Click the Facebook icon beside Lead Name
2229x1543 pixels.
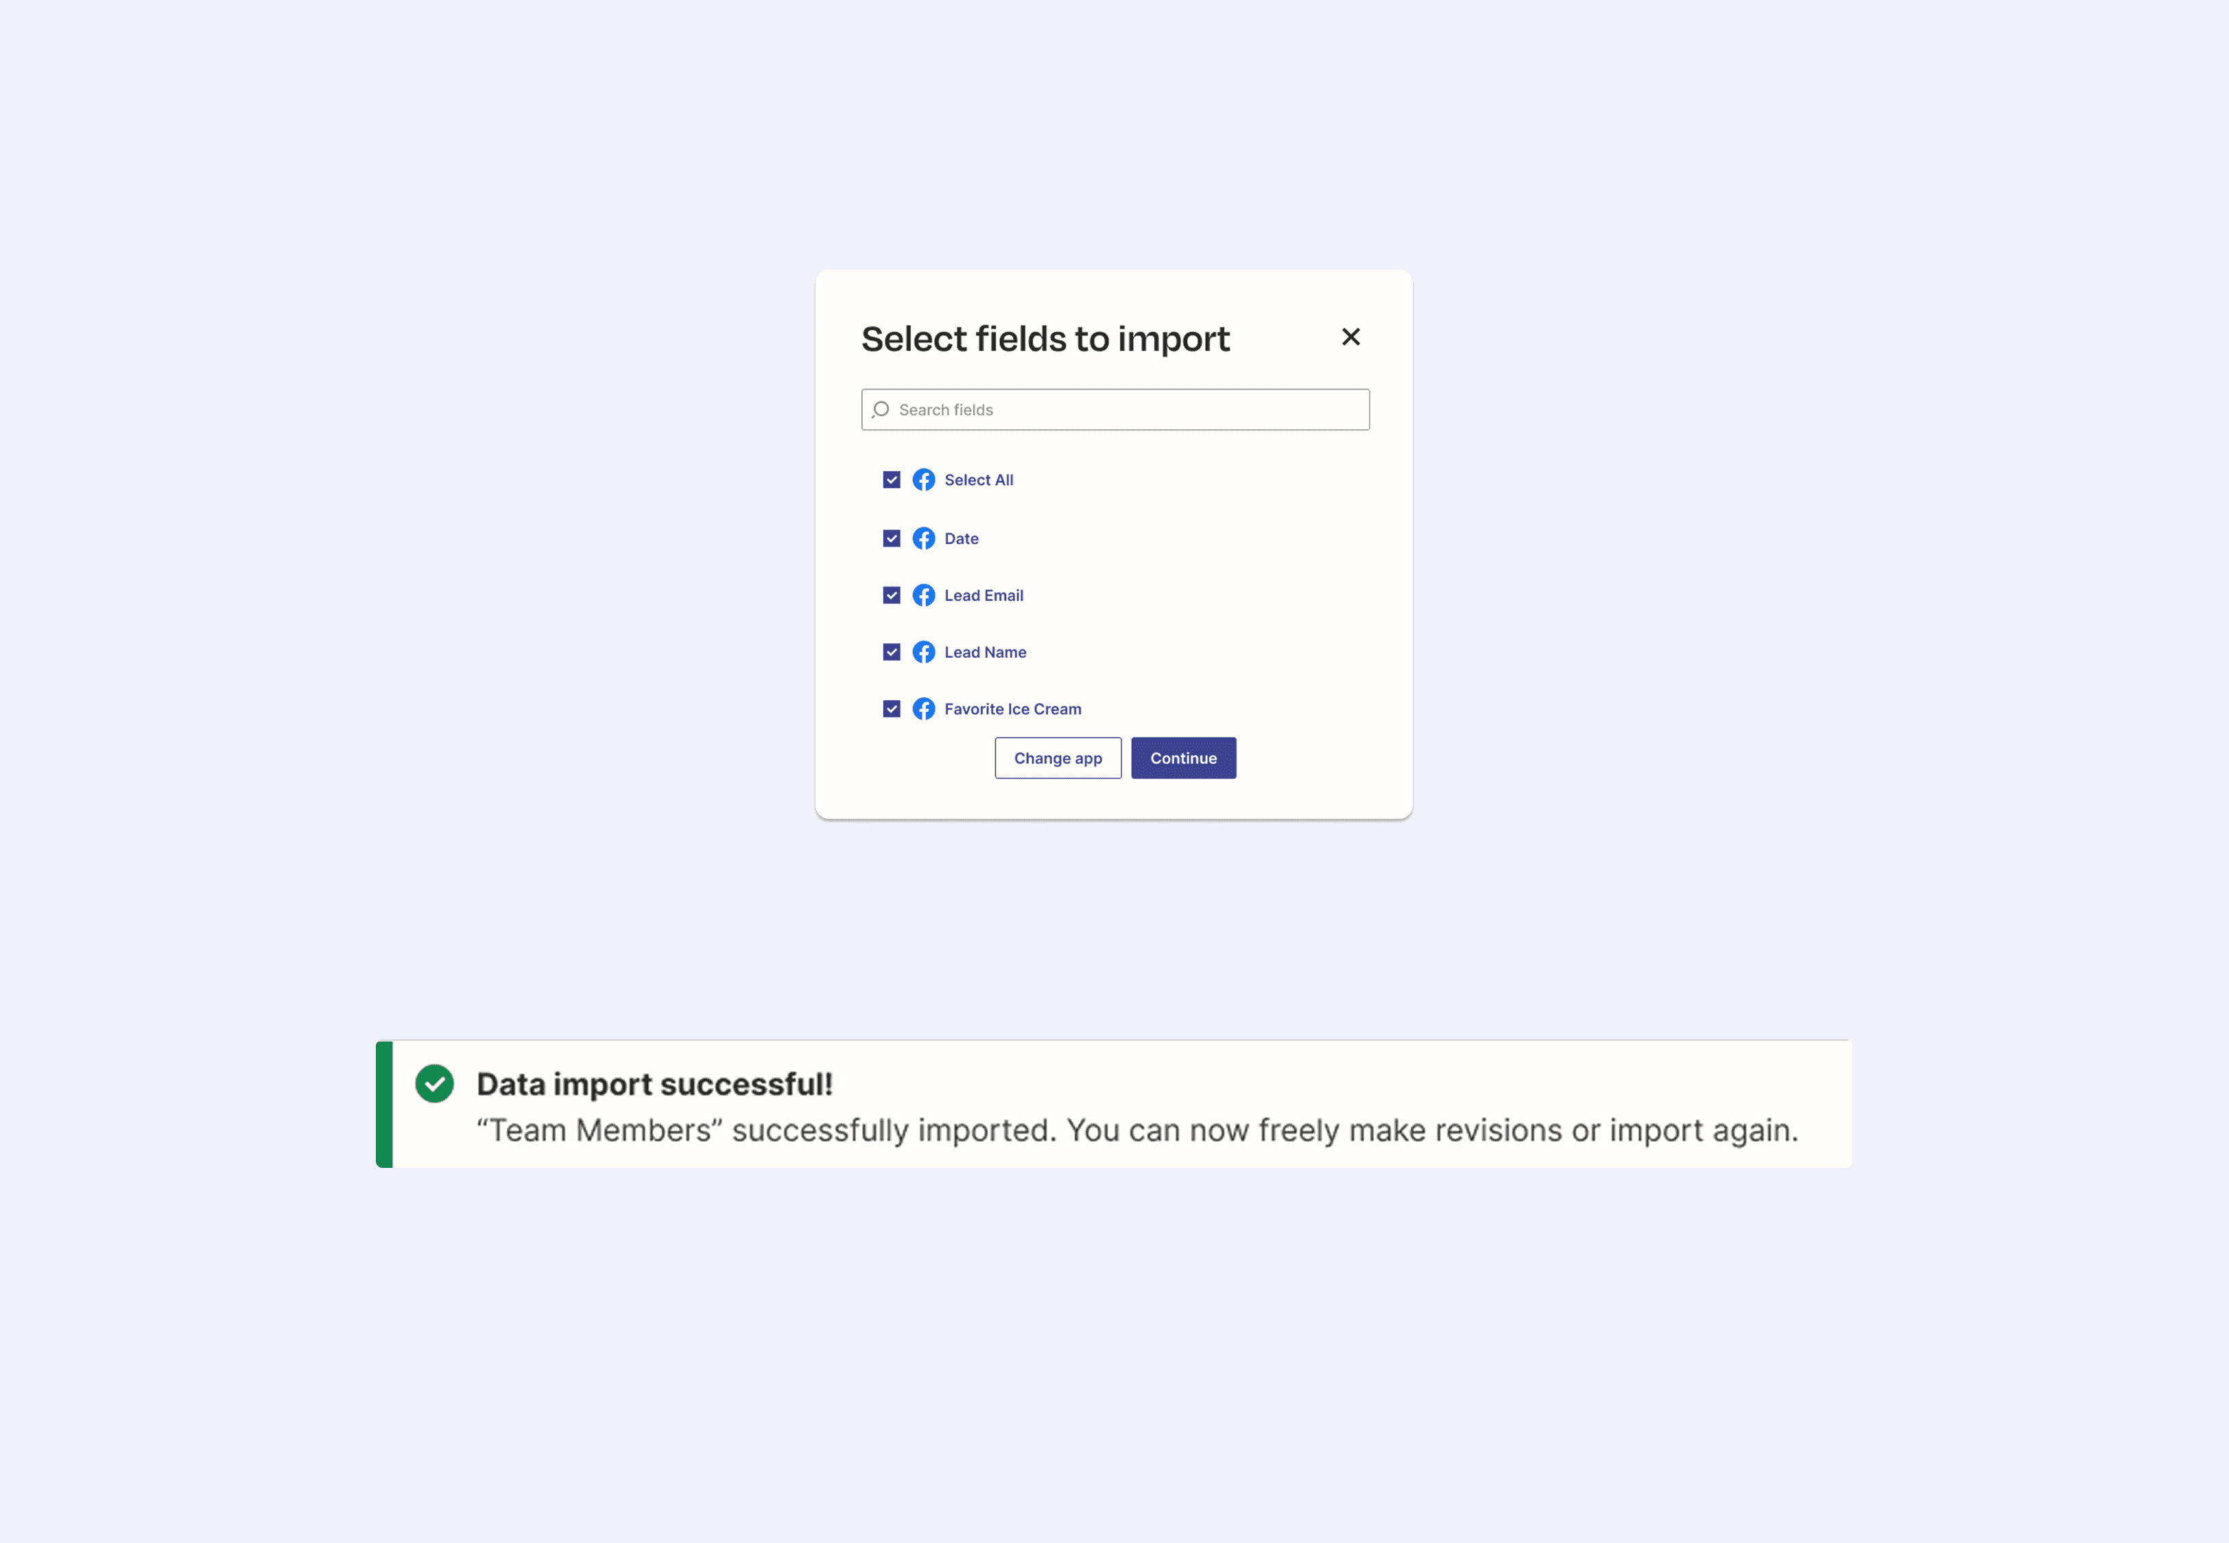[923, 651]
